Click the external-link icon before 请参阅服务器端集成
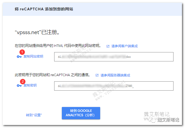 point(97,75)
